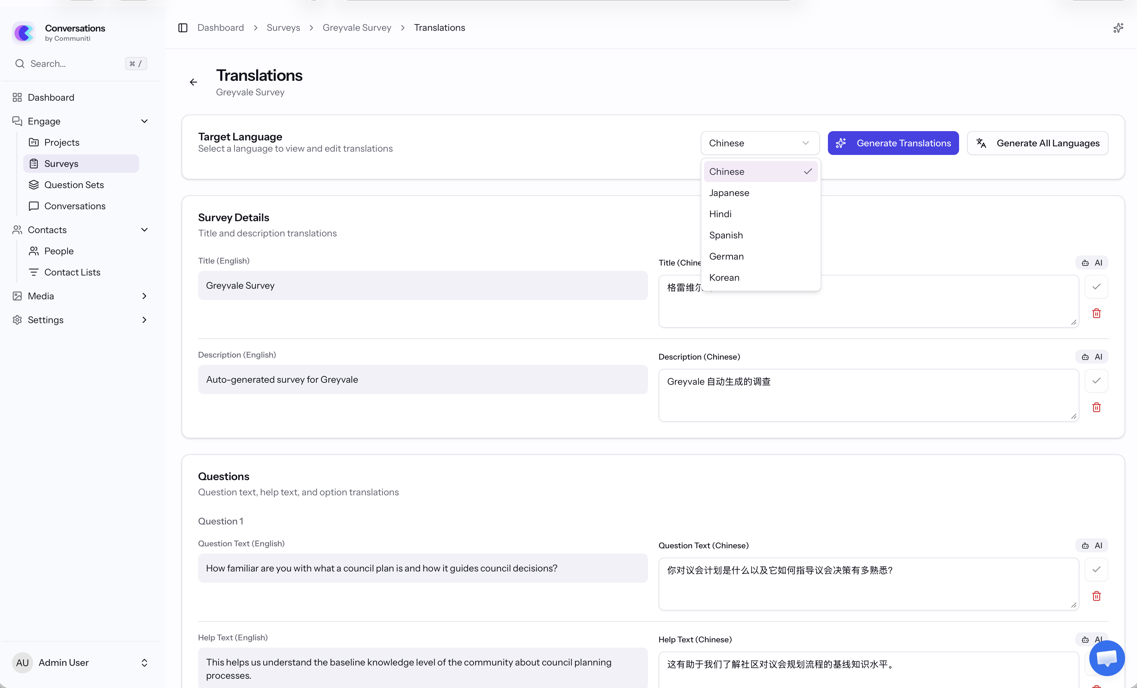Open the Admin User account switcher
1137x688 pixels.
click(144, 663)
